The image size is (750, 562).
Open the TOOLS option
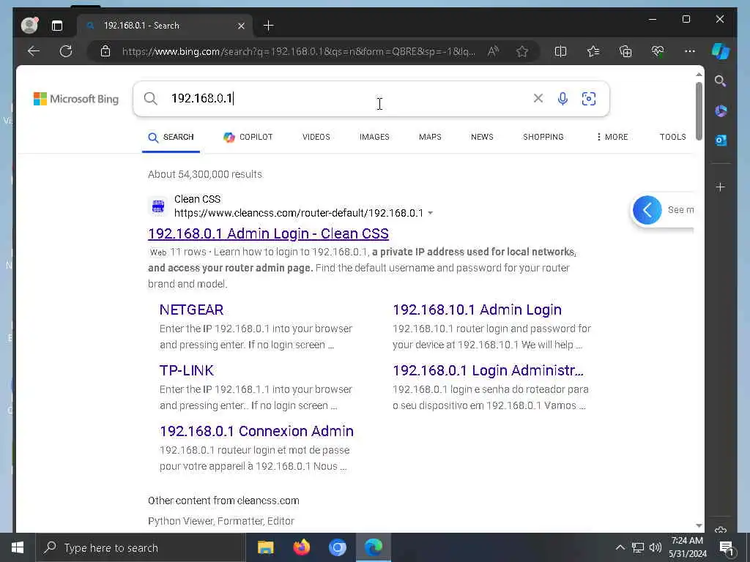[672, 137]
